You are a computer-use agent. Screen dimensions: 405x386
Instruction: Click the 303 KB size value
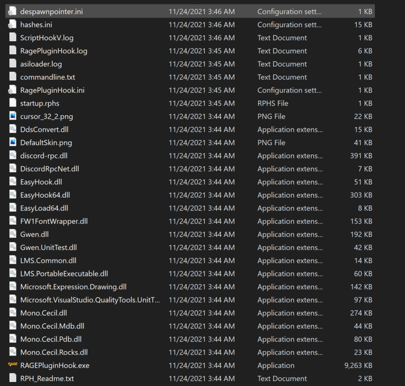click(x=361, y=195)
